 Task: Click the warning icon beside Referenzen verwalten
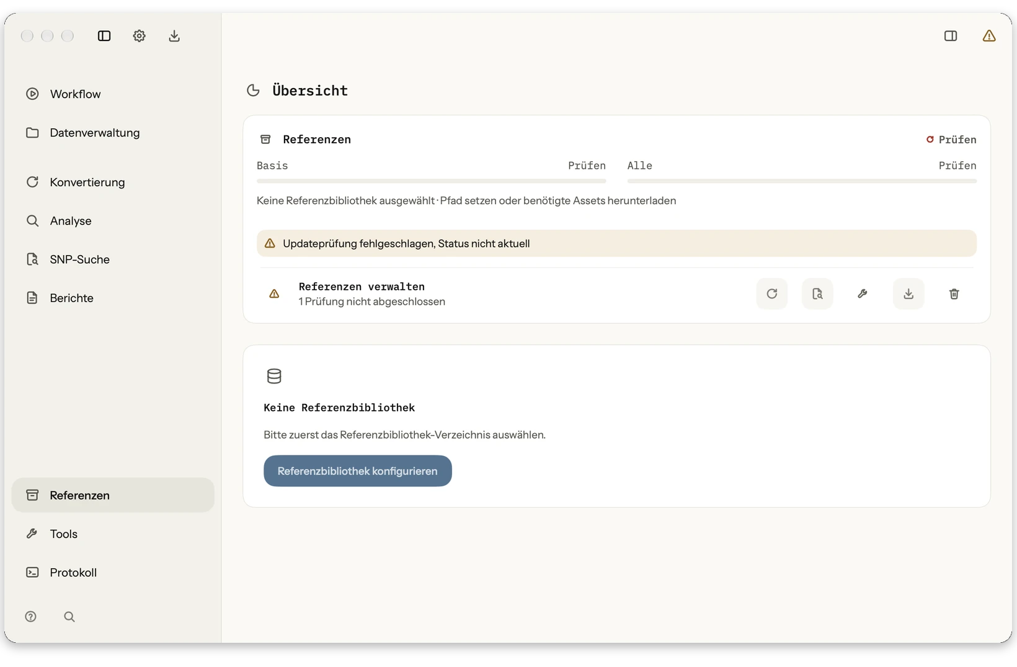tap(274, 293)
